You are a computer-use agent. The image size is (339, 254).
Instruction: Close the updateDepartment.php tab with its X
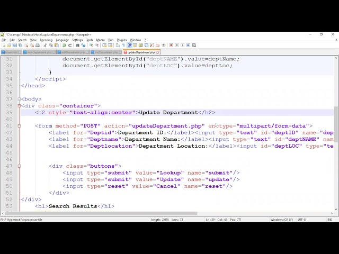click(x=157, y=52)
